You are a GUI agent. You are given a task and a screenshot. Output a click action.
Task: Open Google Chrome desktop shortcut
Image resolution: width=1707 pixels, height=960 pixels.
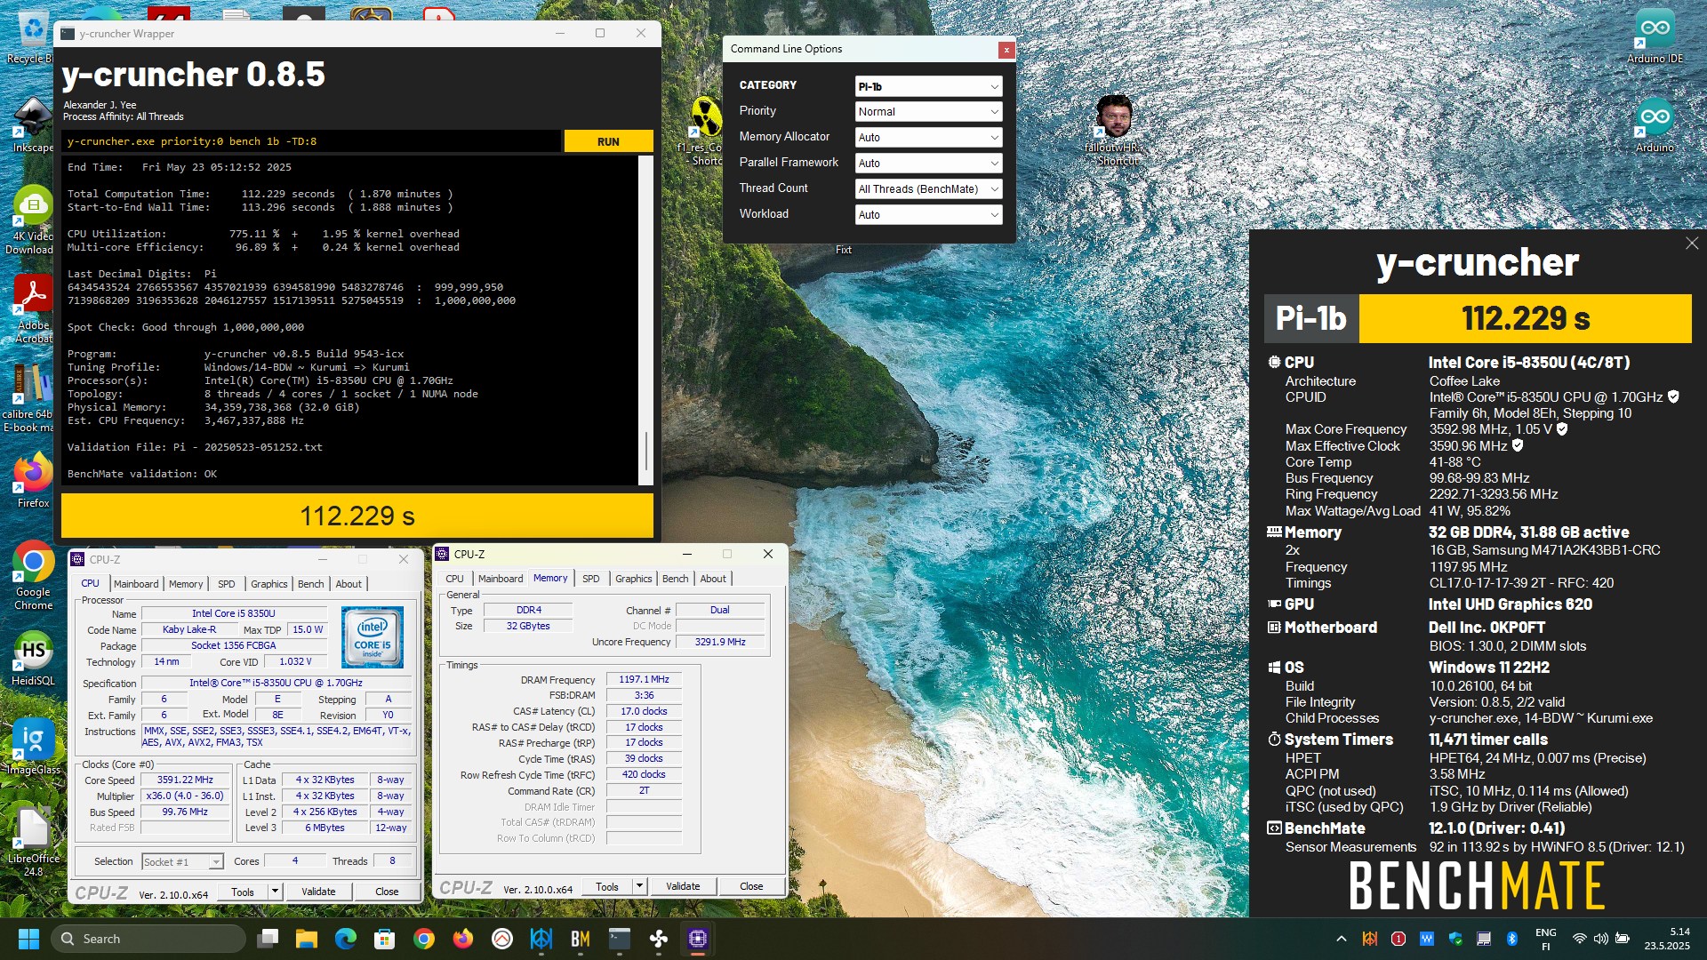pos(33,575)
